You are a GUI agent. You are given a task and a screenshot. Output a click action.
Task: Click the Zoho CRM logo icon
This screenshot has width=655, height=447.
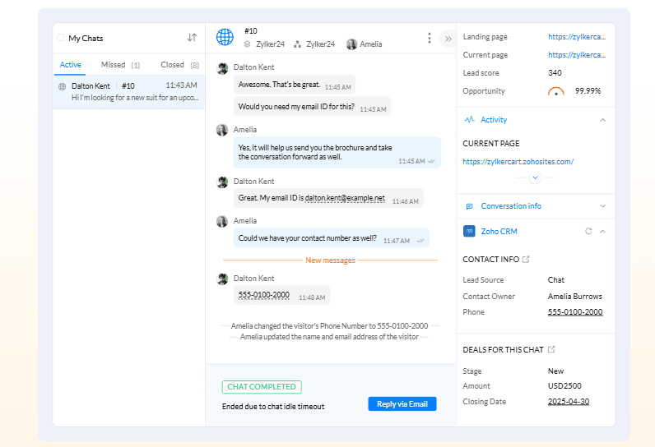point(469,231)
